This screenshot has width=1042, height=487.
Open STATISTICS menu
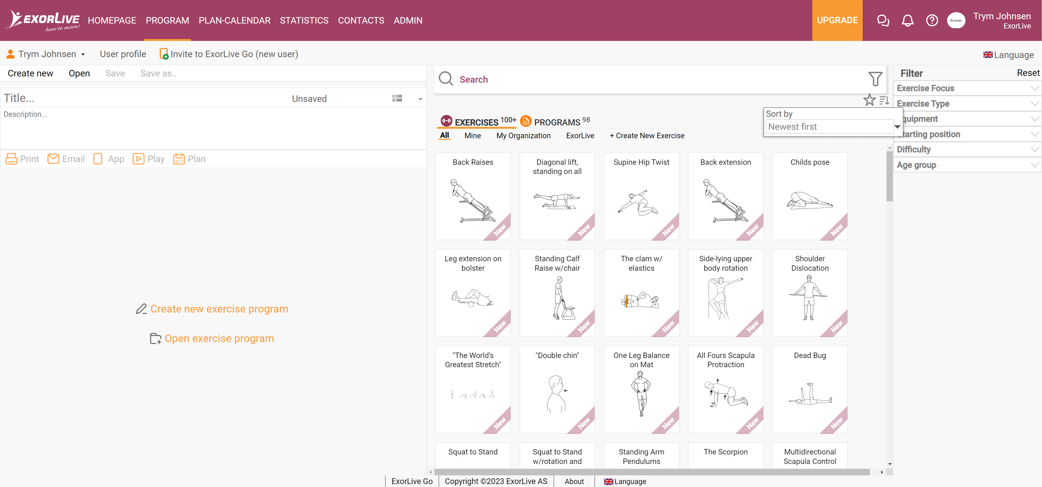point(304,20)
